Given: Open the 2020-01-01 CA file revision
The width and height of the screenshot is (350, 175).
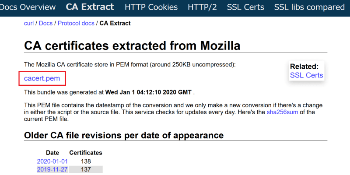Looking at the screenshot, I should pyautogui.click(x=52, y=161).
